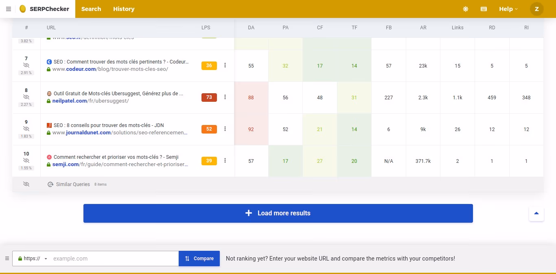Viewport: 556px width, 274px height.
Task: Open the journaldunet.com result URL
Action: [120, 133]
